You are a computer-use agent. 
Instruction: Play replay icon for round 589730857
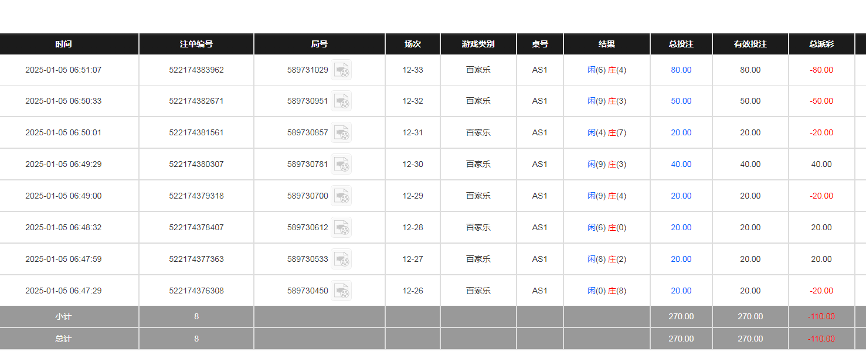coord(341,133)
